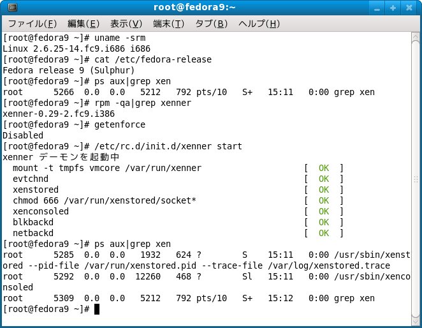Click the blkbackd service line
This screenshot has height=328, width=422.
pos(33,222)
